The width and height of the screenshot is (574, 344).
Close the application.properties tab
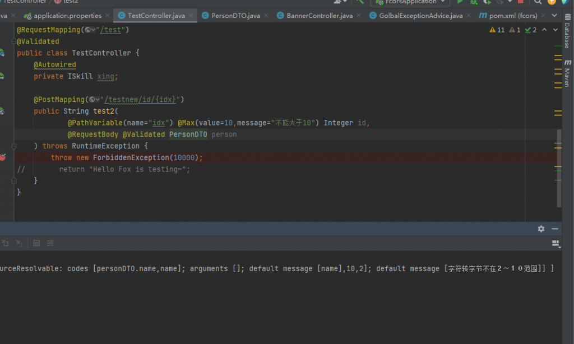coord(107,15)
